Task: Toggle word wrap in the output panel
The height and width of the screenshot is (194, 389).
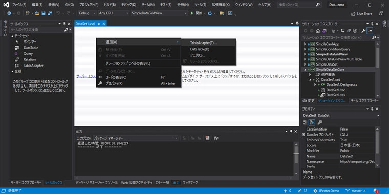Action: (x=216, y=138)
